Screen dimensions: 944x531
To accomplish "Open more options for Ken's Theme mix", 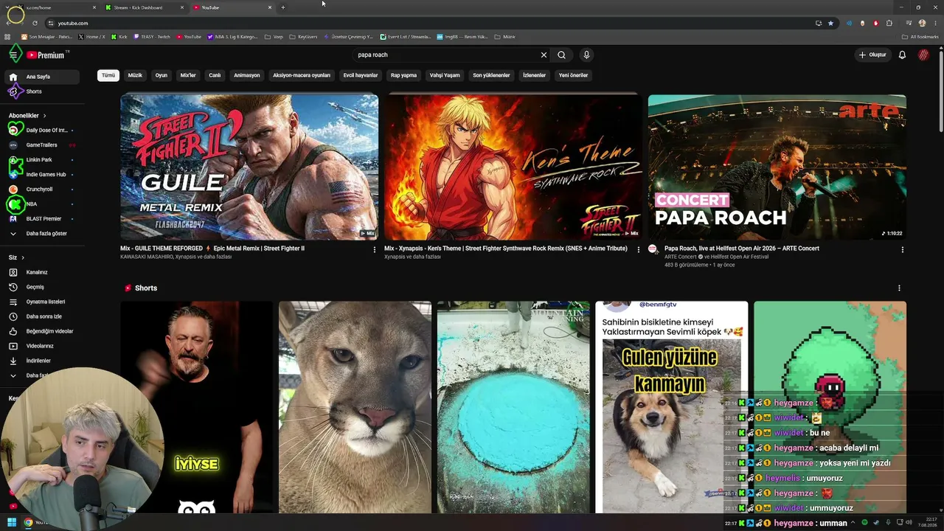I will pos(638,250).
